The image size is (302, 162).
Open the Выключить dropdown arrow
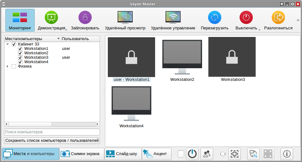coord(259,29)
